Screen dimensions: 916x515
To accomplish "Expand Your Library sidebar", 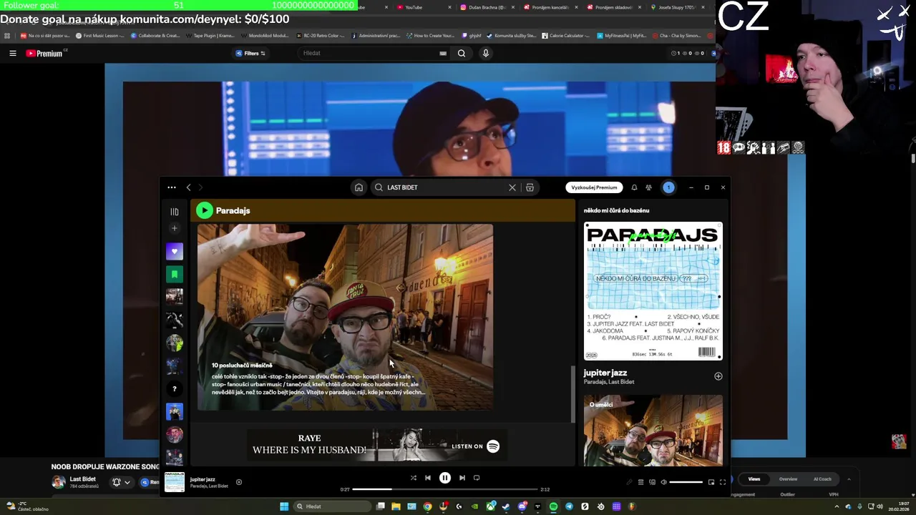I will point(174,212).
